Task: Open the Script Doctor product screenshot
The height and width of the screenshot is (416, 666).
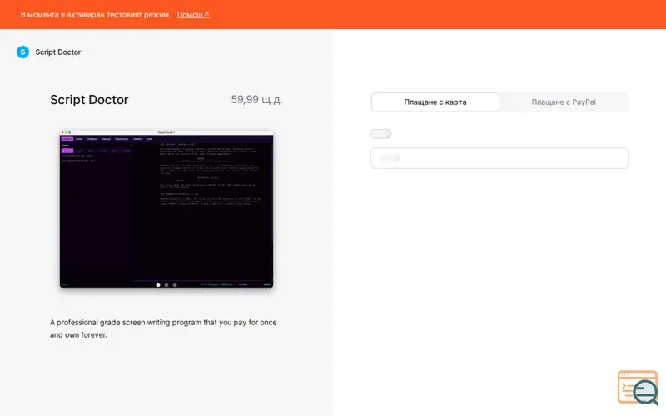Action: [x=166, y=210]
